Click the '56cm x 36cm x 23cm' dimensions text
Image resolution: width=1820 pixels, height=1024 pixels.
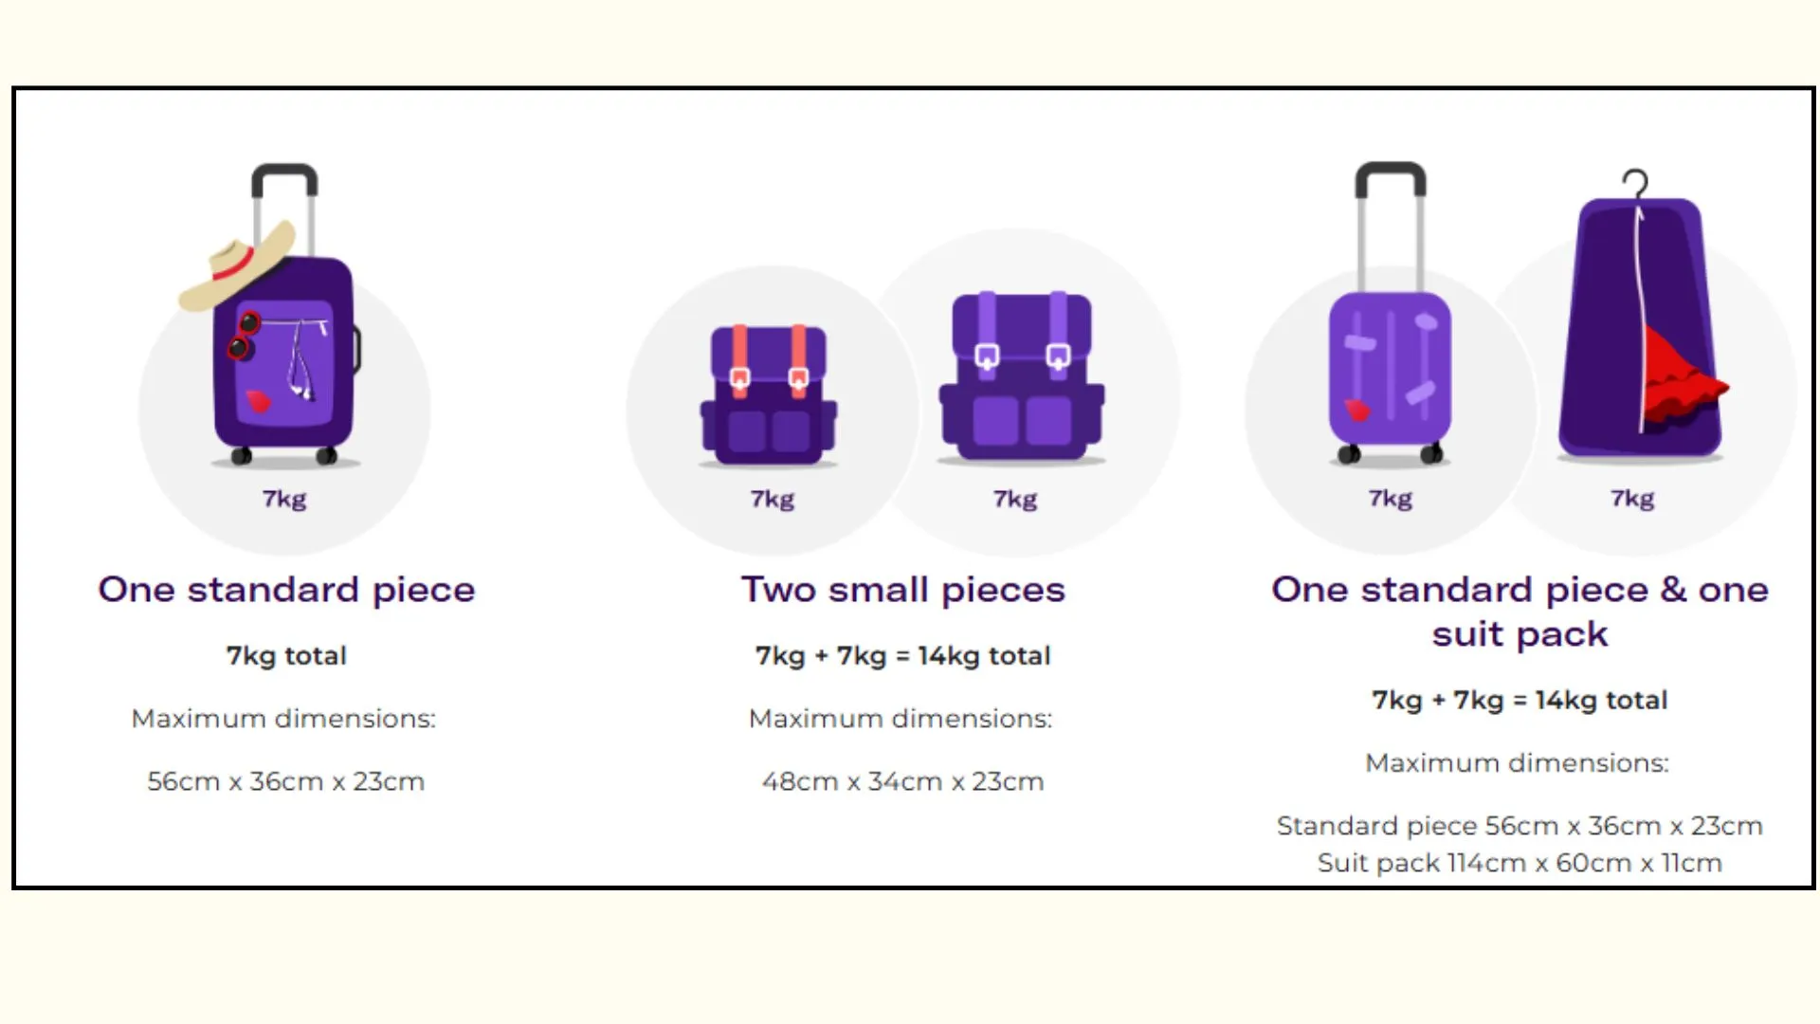pos(285,781)
